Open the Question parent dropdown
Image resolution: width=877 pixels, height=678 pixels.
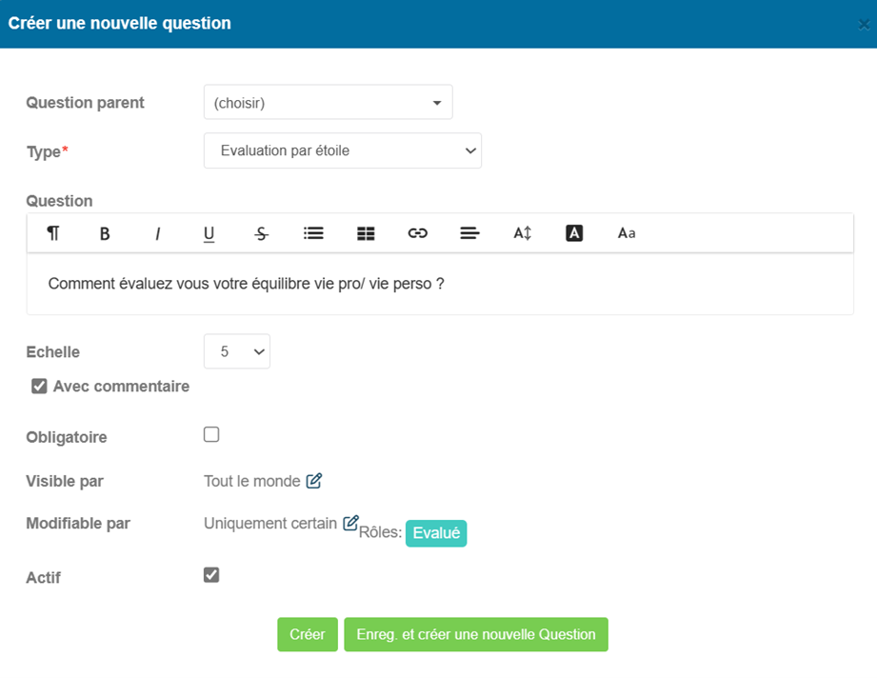click(329, 103)
